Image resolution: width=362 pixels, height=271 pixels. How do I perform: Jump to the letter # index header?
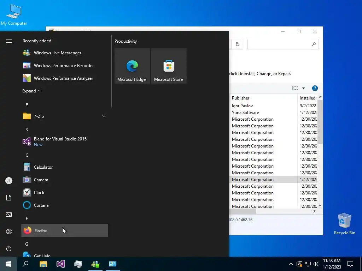(x=27, y=104)
